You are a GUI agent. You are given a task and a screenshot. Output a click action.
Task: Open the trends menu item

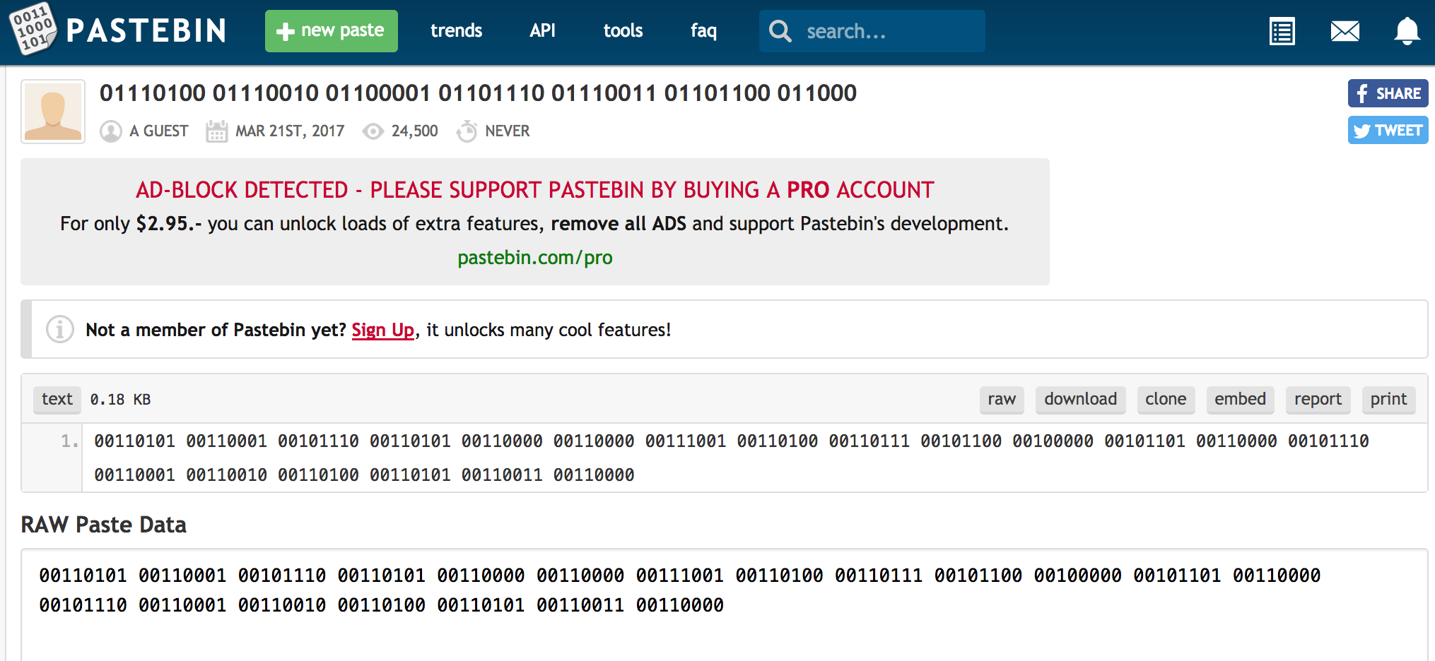point(456,30)
